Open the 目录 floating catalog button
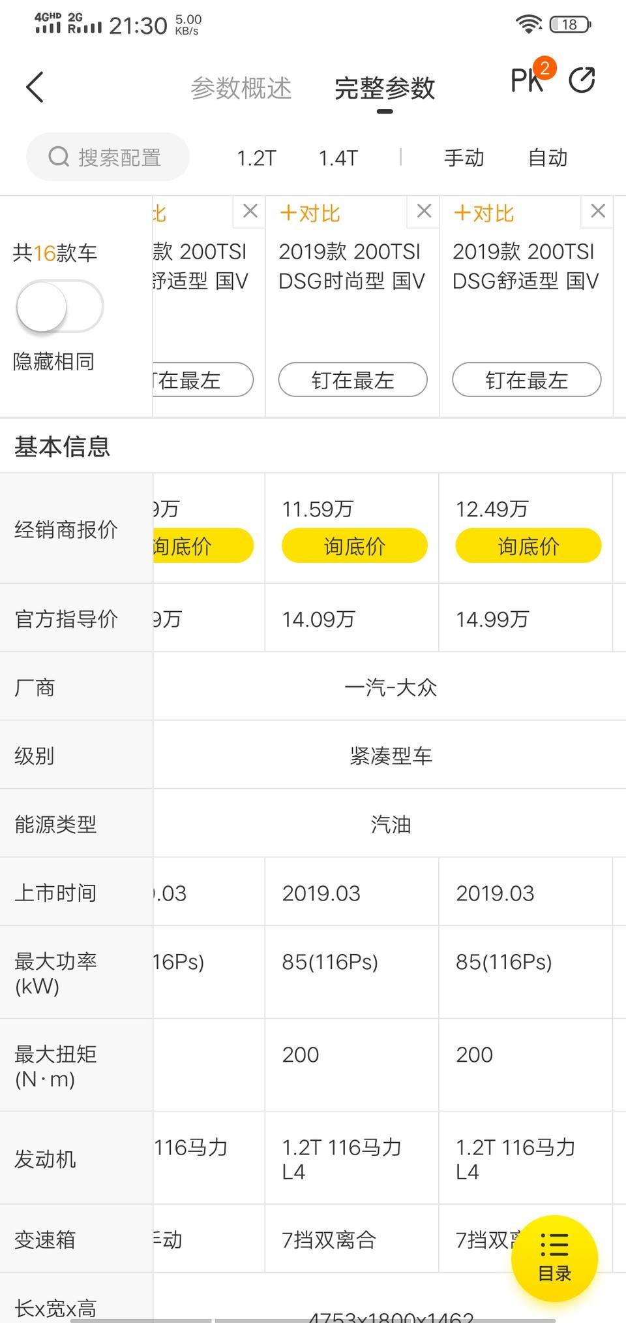This screenshot has width=626, height=1323. click(x=554, y=1258)
